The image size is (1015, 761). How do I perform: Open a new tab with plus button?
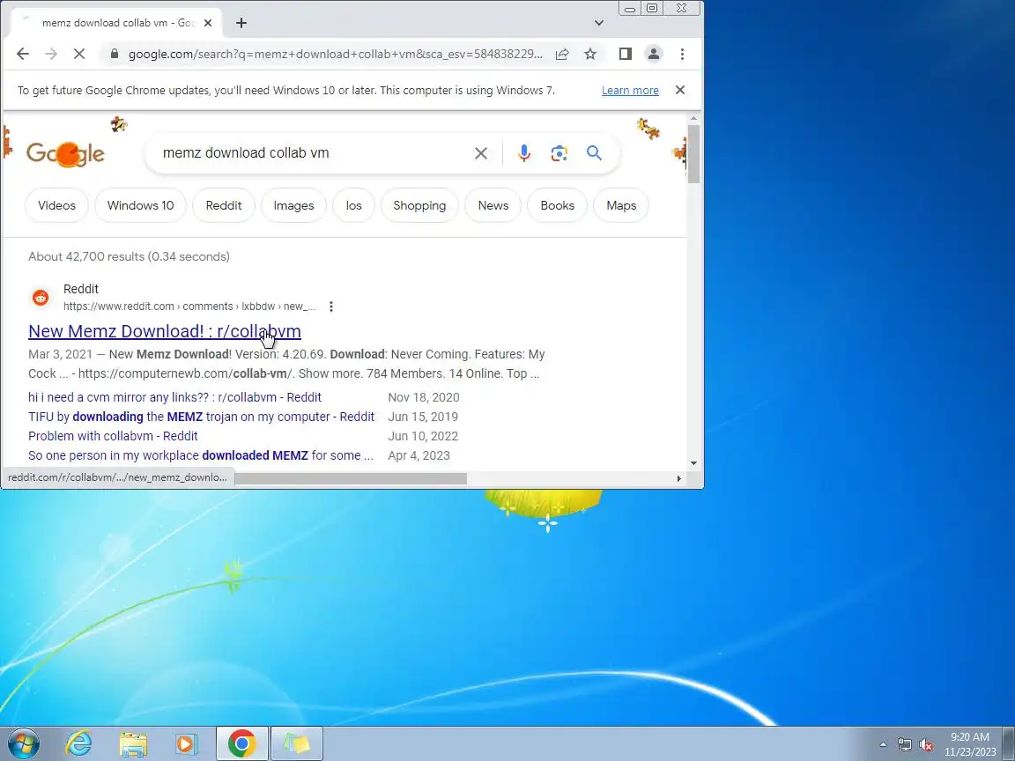241,23
